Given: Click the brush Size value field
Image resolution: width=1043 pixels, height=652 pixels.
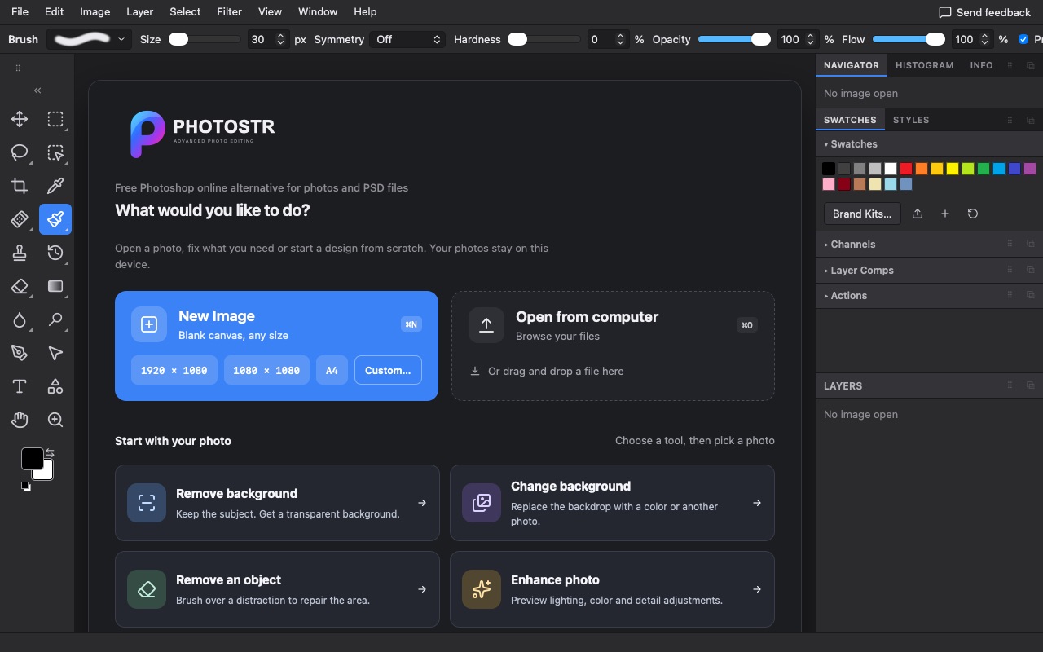Looking at the screenshot, I should (259, 39).
